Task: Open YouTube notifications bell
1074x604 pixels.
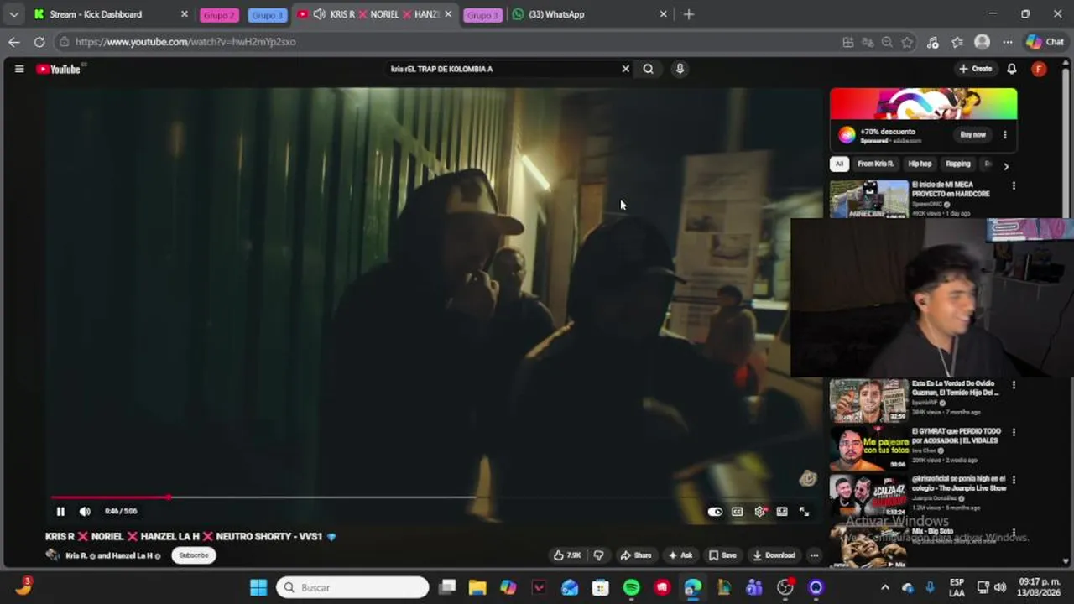Action: (1012, 69)
